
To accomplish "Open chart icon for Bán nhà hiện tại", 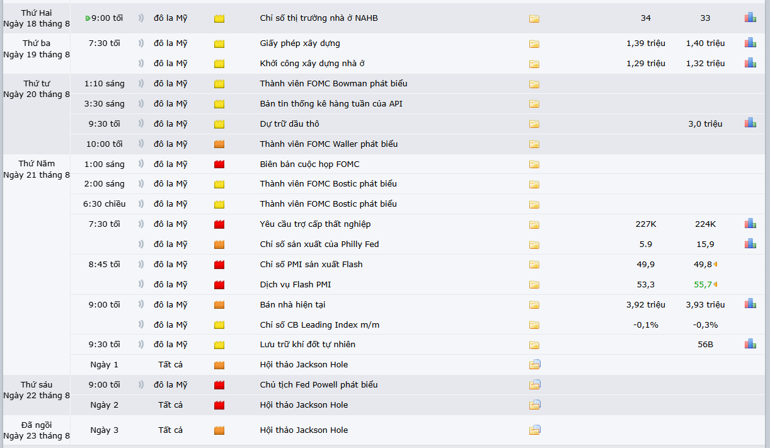I will (x=750, y=304).
